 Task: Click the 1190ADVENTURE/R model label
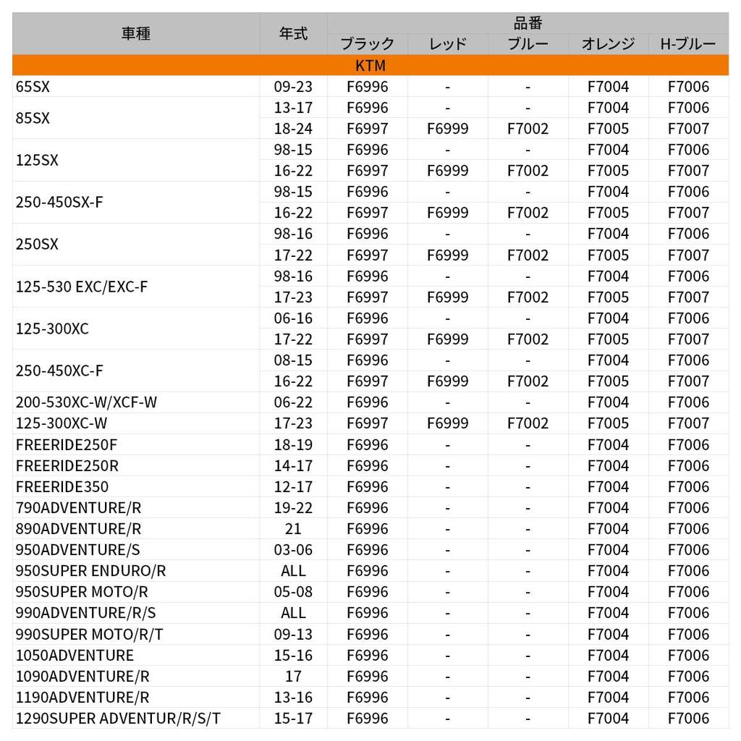point(82,697)
